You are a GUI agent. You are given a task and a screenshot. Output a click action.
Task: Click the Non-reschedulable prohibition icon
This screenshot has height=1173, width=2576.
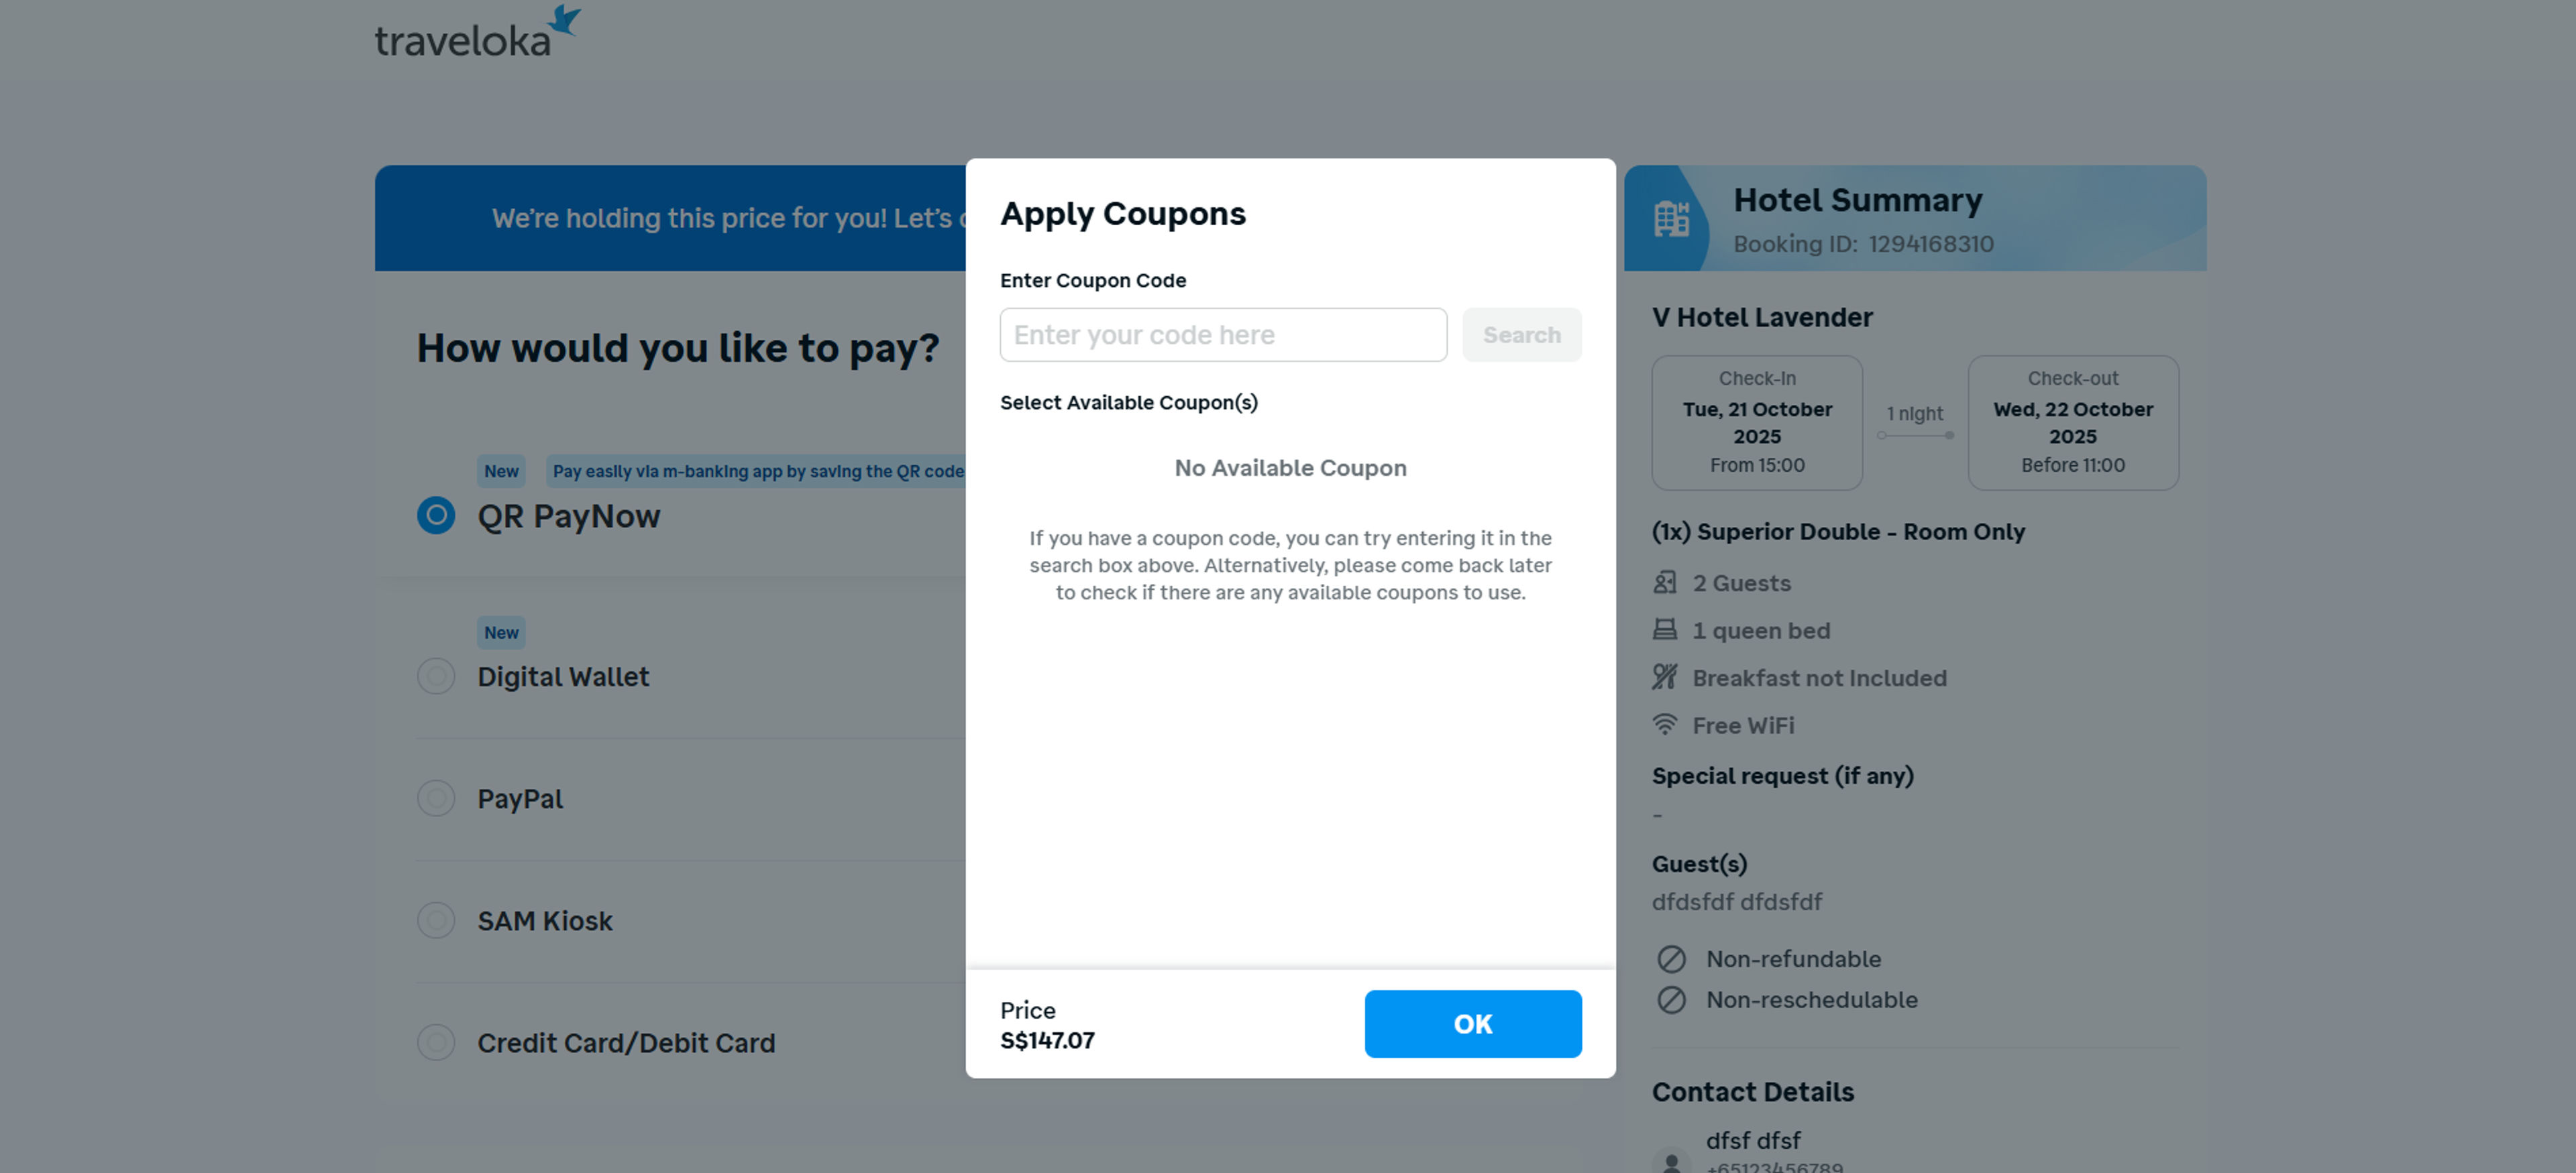click(x=1671, y=1000)
